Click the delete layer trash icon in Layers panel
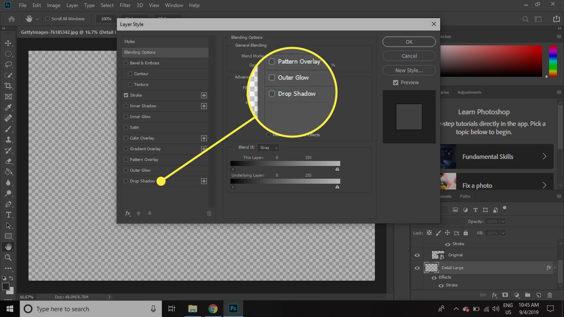564x317 pixels. [x=550, y=295]
